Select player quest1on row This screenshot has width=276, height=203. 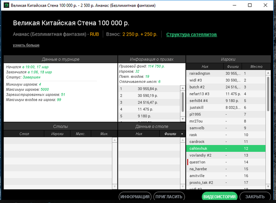point(226,162)
